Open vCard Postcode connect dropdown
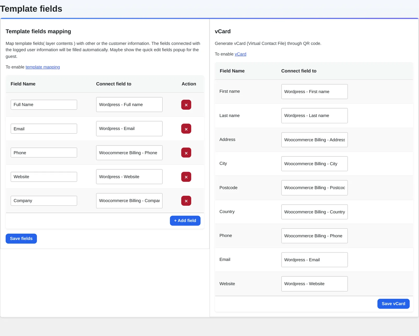419x336 pixels. 315,188
